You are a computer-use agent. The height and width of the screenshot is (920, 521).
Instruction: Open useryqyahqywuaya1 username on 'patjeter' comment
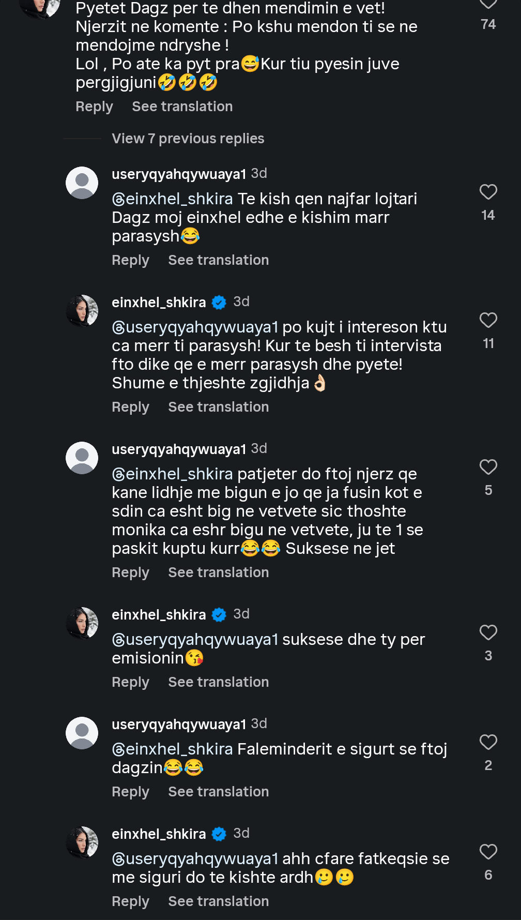click(179, 449)
